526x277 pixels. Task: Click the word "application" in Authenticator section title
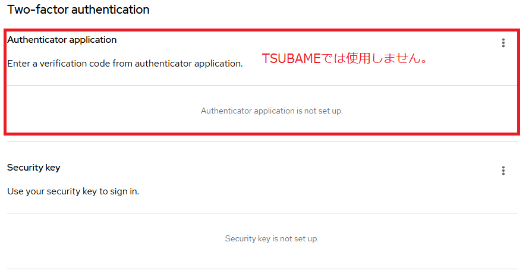tap(93, 40)
